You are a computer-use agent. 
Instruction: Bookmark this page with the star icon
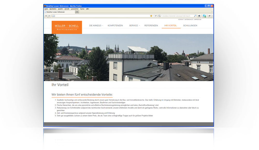point(151,16)
